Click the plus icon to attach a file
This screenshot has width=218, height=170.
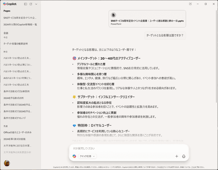coord(177,156)
